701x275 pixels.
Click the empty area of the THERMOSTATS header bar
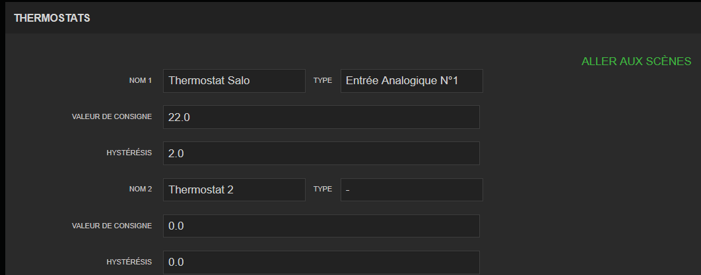396,18
